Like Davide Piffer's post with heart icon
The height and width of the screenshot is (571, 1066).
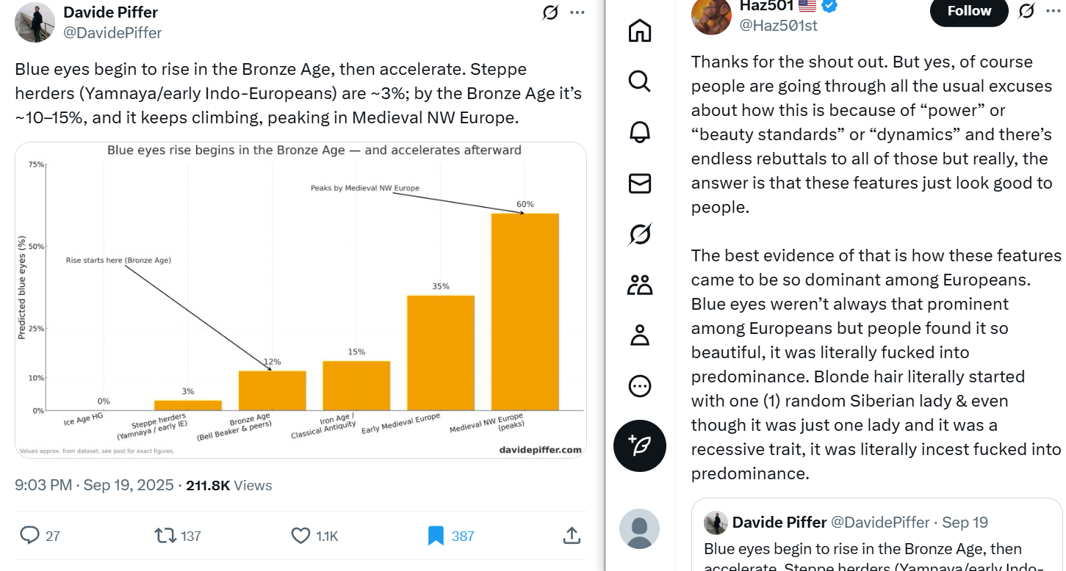click(300, 536)
